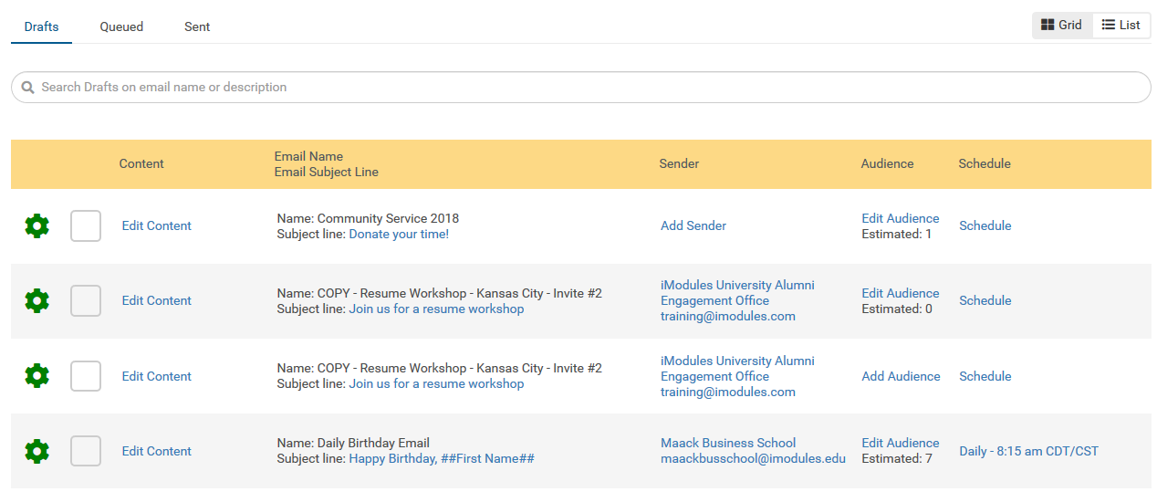Open gear menu for Daily Birthday Email
This screenshot has width=1157, height=492.
(x=36, y=451)
